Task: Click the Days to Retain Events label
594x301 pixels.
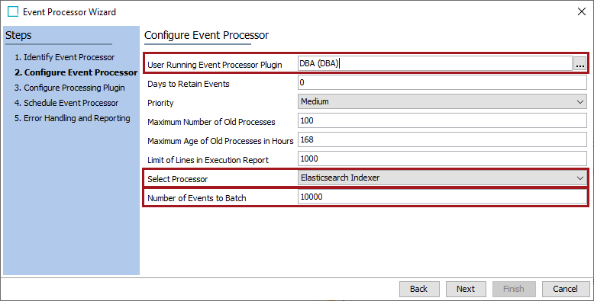Action: coord(189,84)
